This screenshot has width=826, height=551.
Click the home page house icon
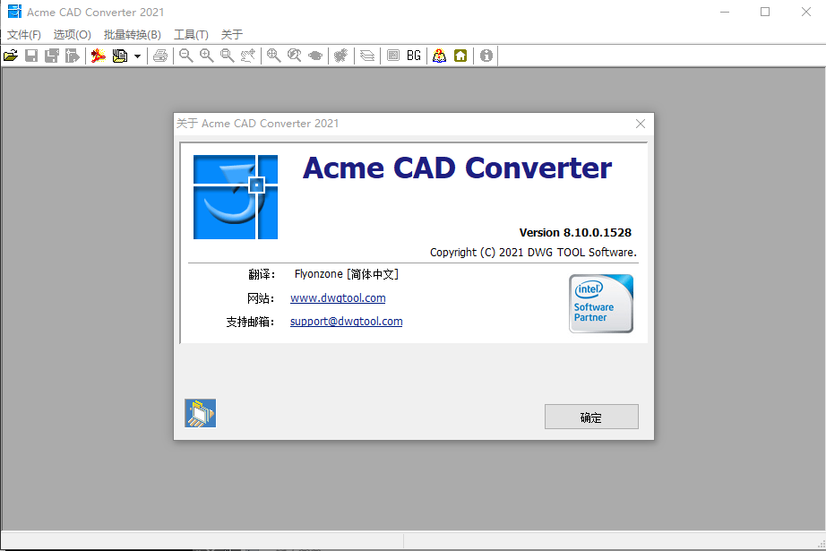coord(460,56)
